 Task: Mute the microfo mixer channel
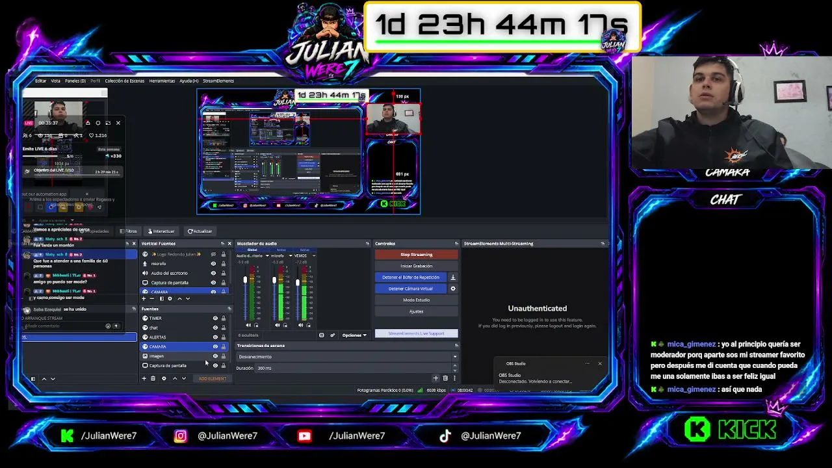[x=278, y=325]
